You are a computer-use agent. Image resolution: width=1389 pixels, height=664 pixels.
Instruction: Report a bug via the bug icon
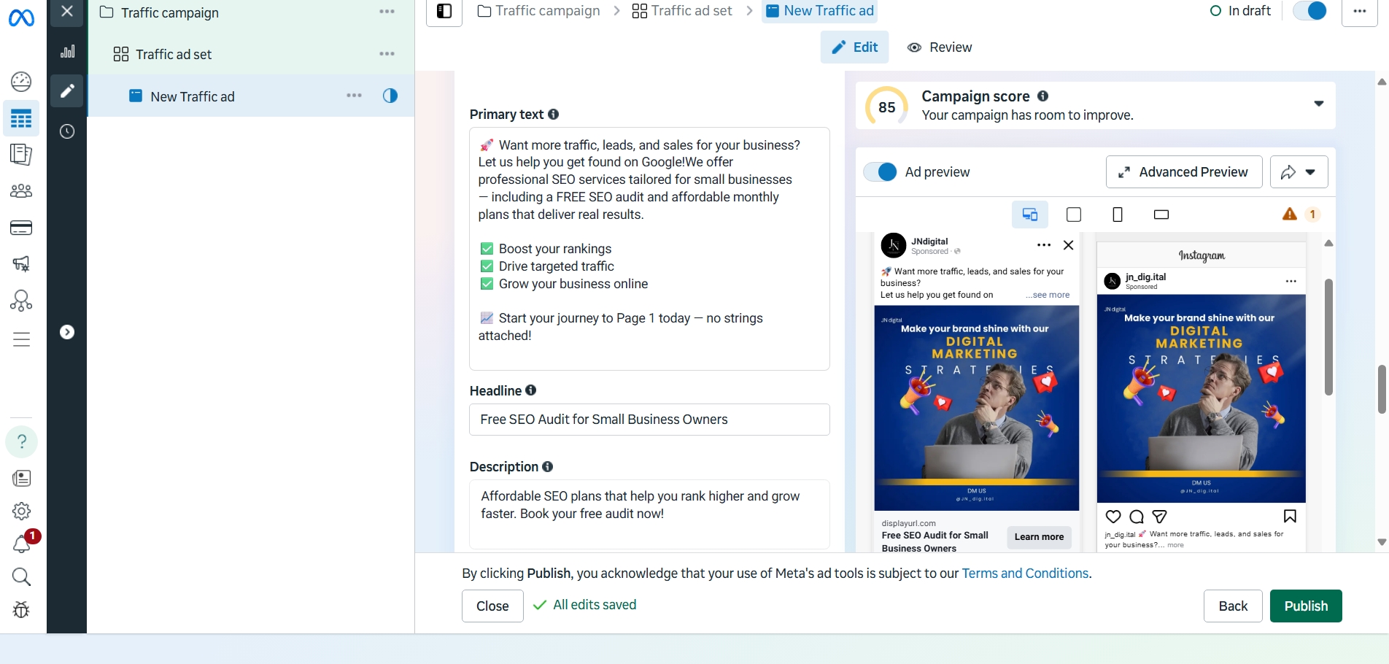coord(21,610)
